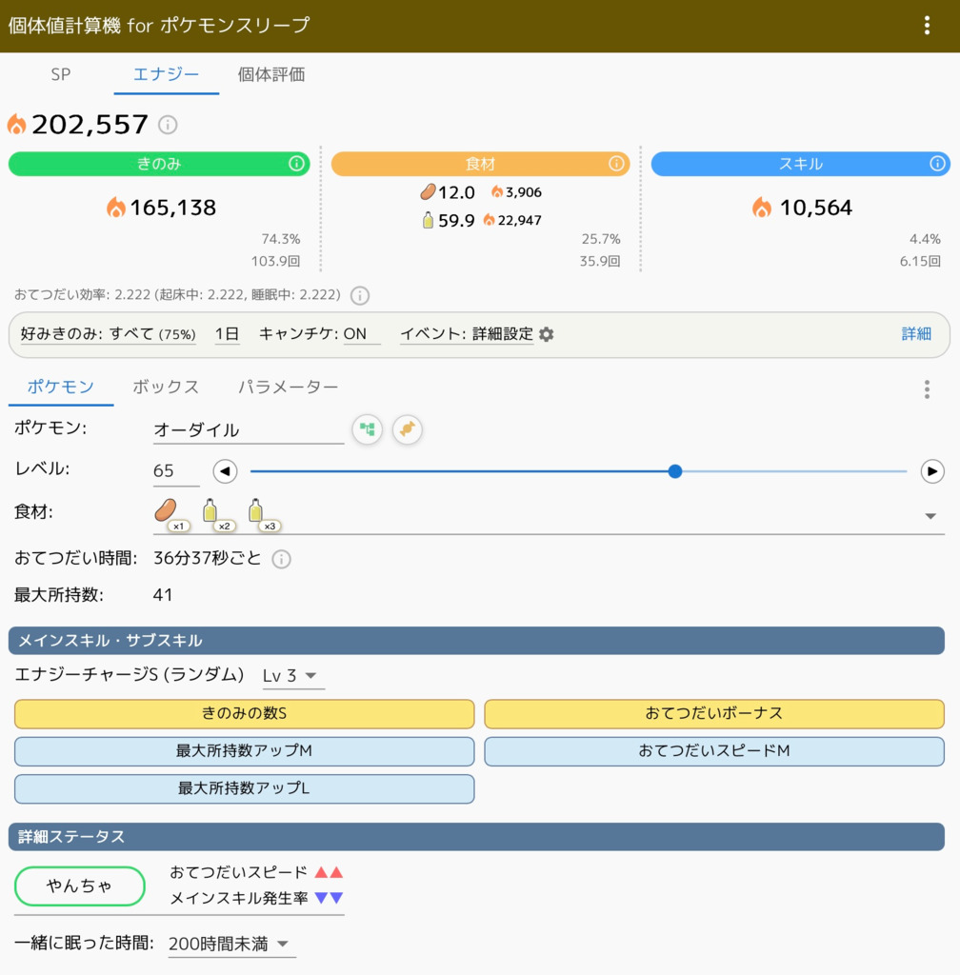Click the flame icon of total energy
The width and height of the screenshot is (960, 975).
pyautogui.click(x=17, y=125)
